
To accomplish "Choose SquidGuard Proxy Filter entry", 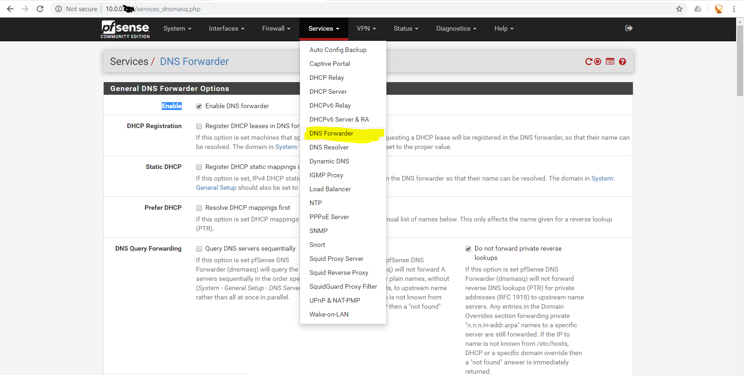I will [x=343, y=286].
